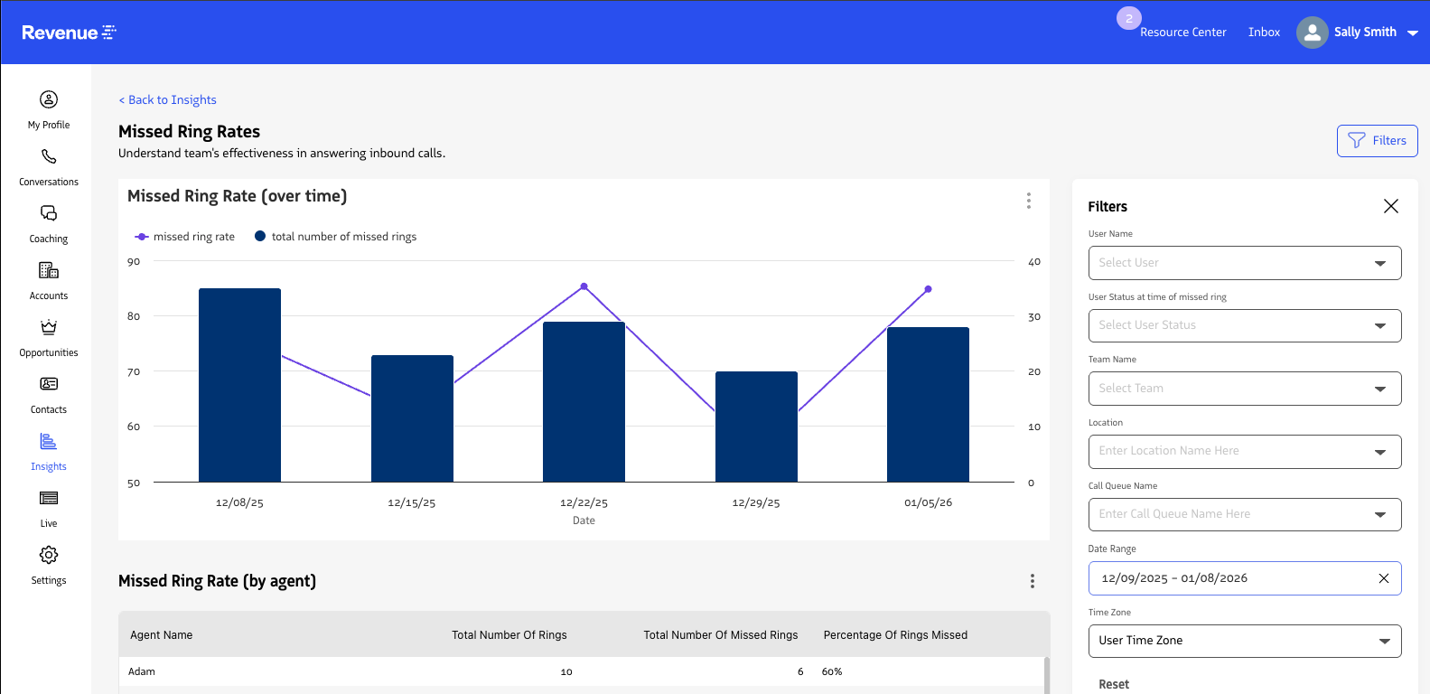Open the Inbox menu item
Image resolution: width=1430 pixels, height=694 pixels.
[1264, 33]
